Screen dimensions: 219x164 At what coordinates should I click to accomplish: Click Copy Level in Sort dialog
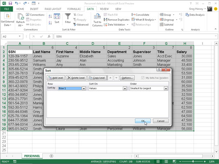point(97,78)
